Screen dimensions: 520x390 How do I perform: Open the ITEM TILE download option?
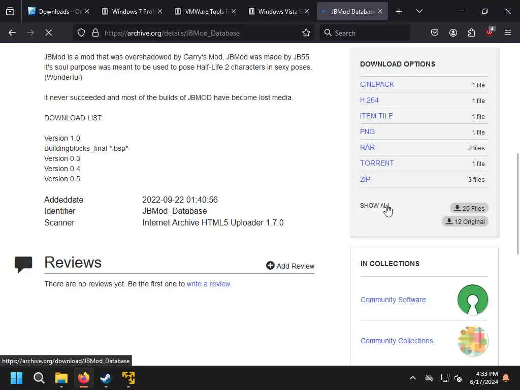point(376,116)
